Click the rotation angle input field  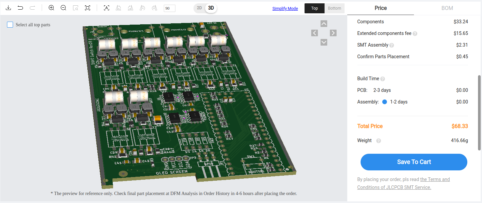[169, 8]
